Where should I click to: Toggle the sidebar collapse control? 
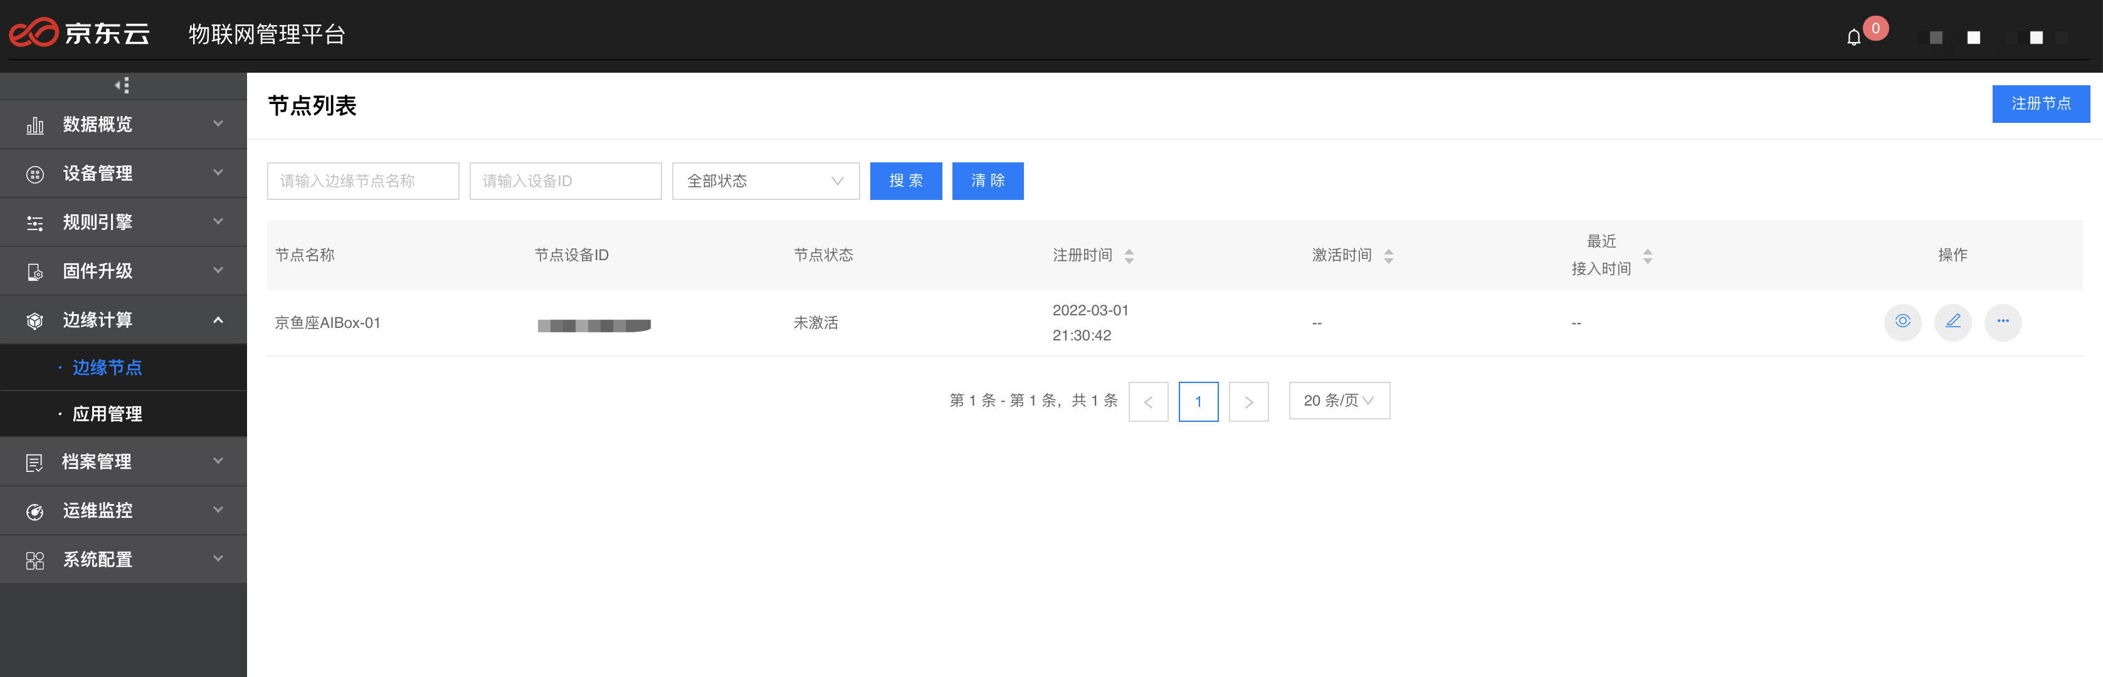pyautogui.click(x=124, y=84)
